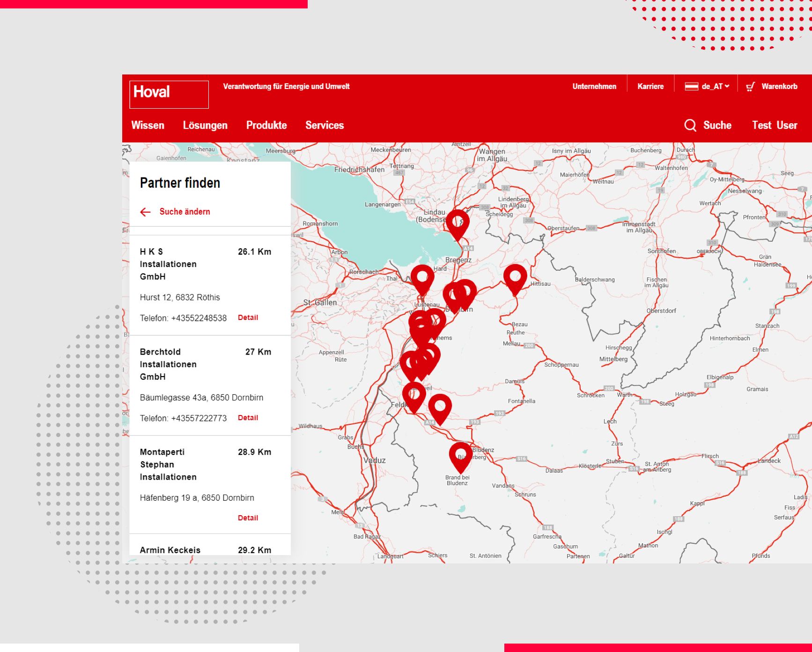
Task: Open the search magnifier icon
Action: coord(690,125)
